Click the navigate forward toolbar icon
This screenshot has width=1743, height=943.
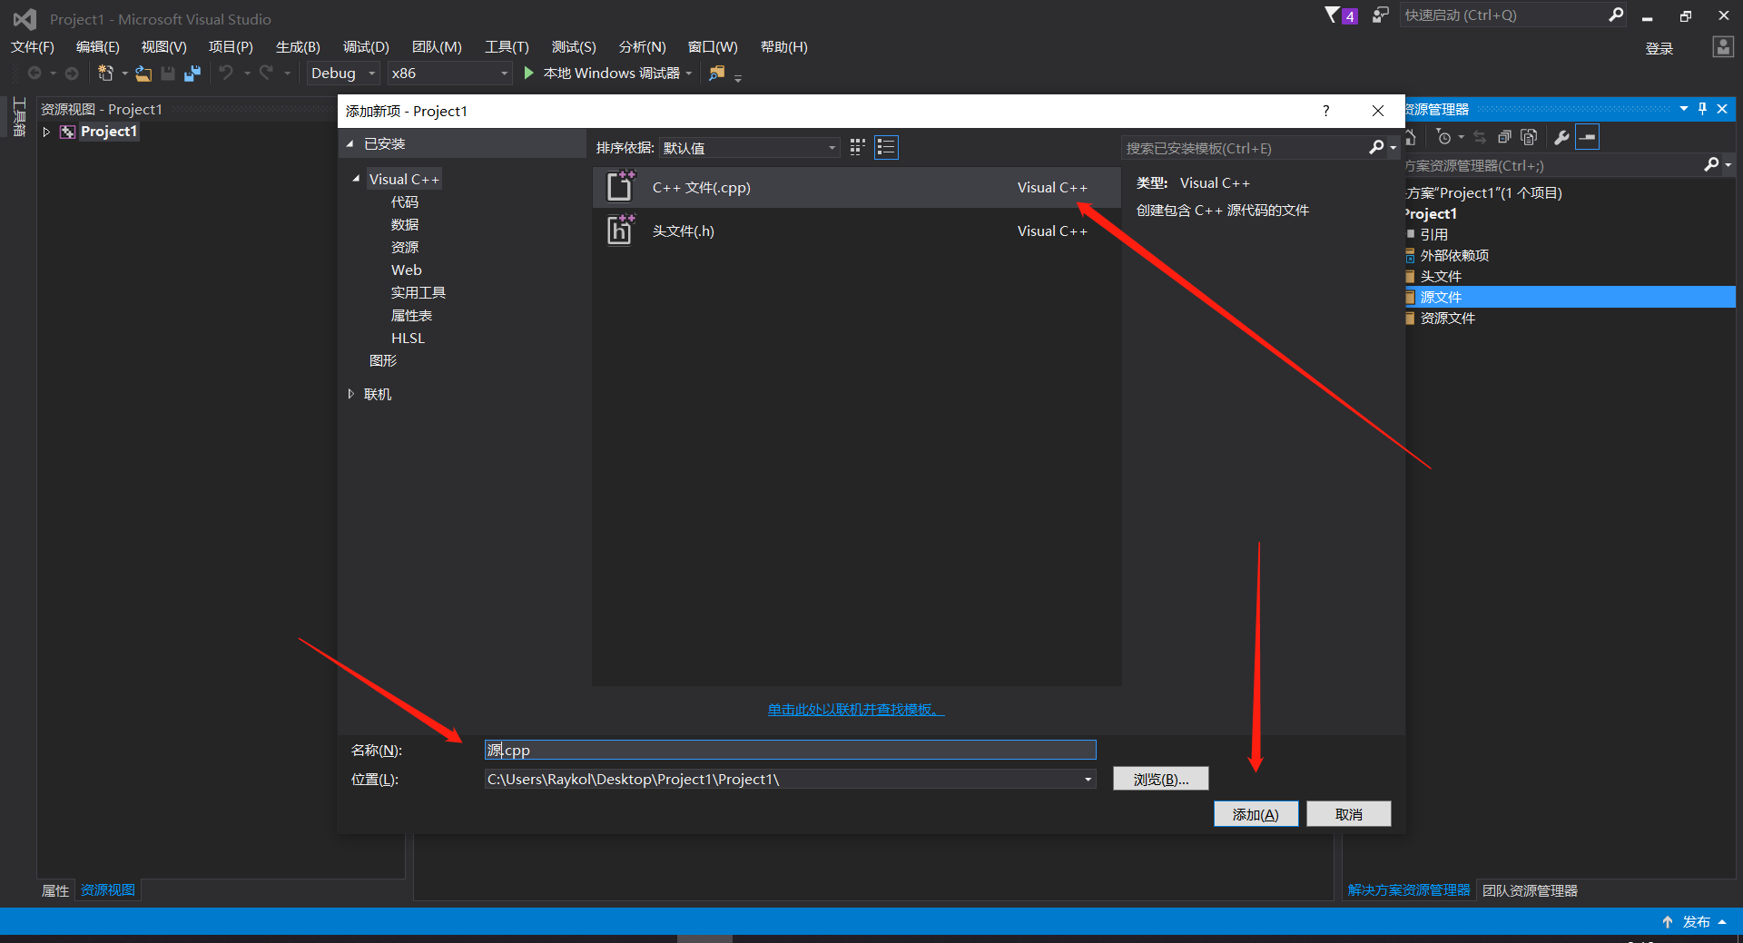tap(72, 74)
